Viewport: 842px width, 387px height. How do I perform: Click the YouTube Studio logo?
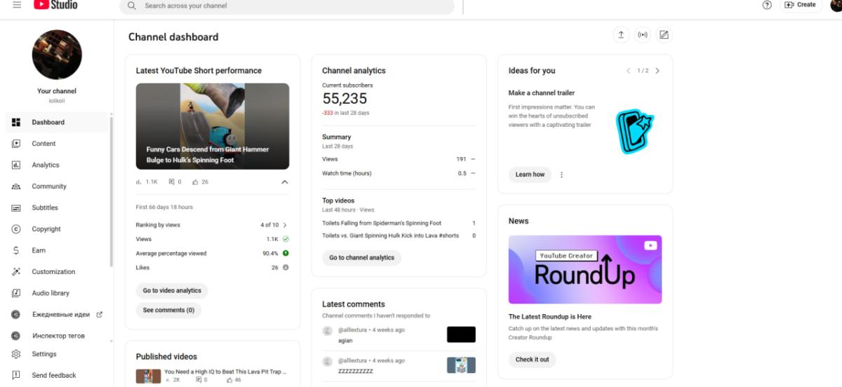pos(55,4)
